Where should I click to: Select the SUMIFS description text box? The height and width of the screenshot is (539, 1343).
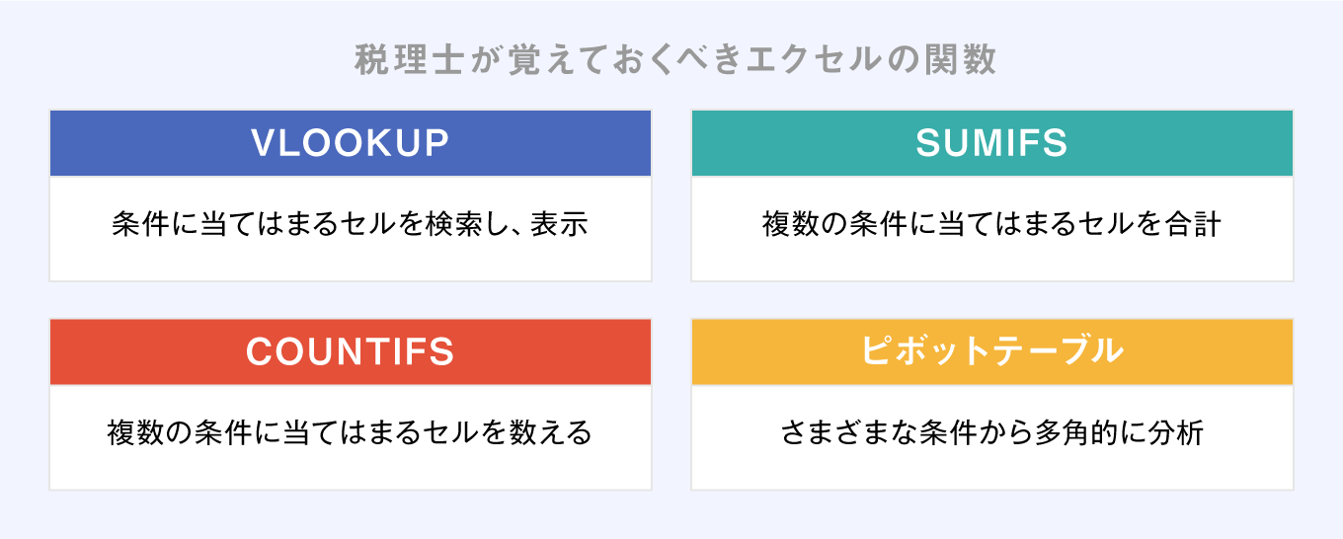click(992, 228)
